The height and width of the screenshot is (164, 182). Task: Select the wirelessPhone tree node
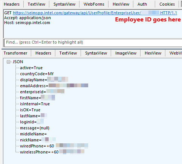(52, 152)
